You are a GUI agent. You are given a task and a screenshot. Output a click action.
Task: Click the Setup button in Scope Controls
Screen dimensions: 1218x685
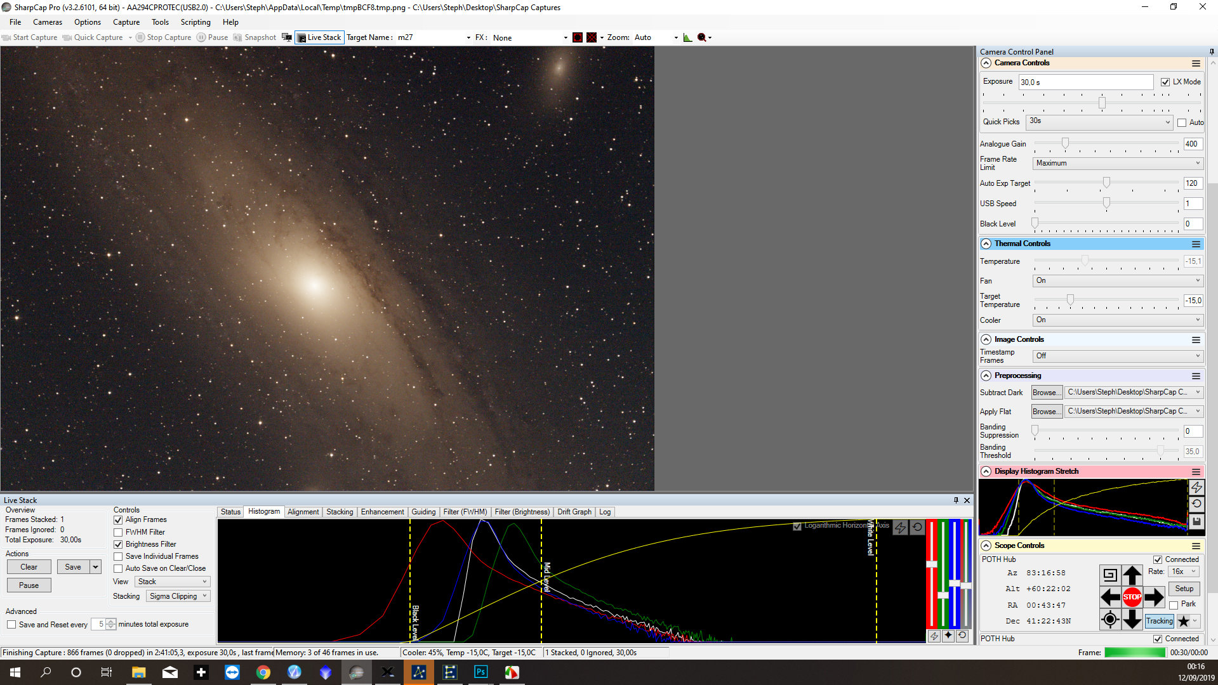coord(1184,589)
